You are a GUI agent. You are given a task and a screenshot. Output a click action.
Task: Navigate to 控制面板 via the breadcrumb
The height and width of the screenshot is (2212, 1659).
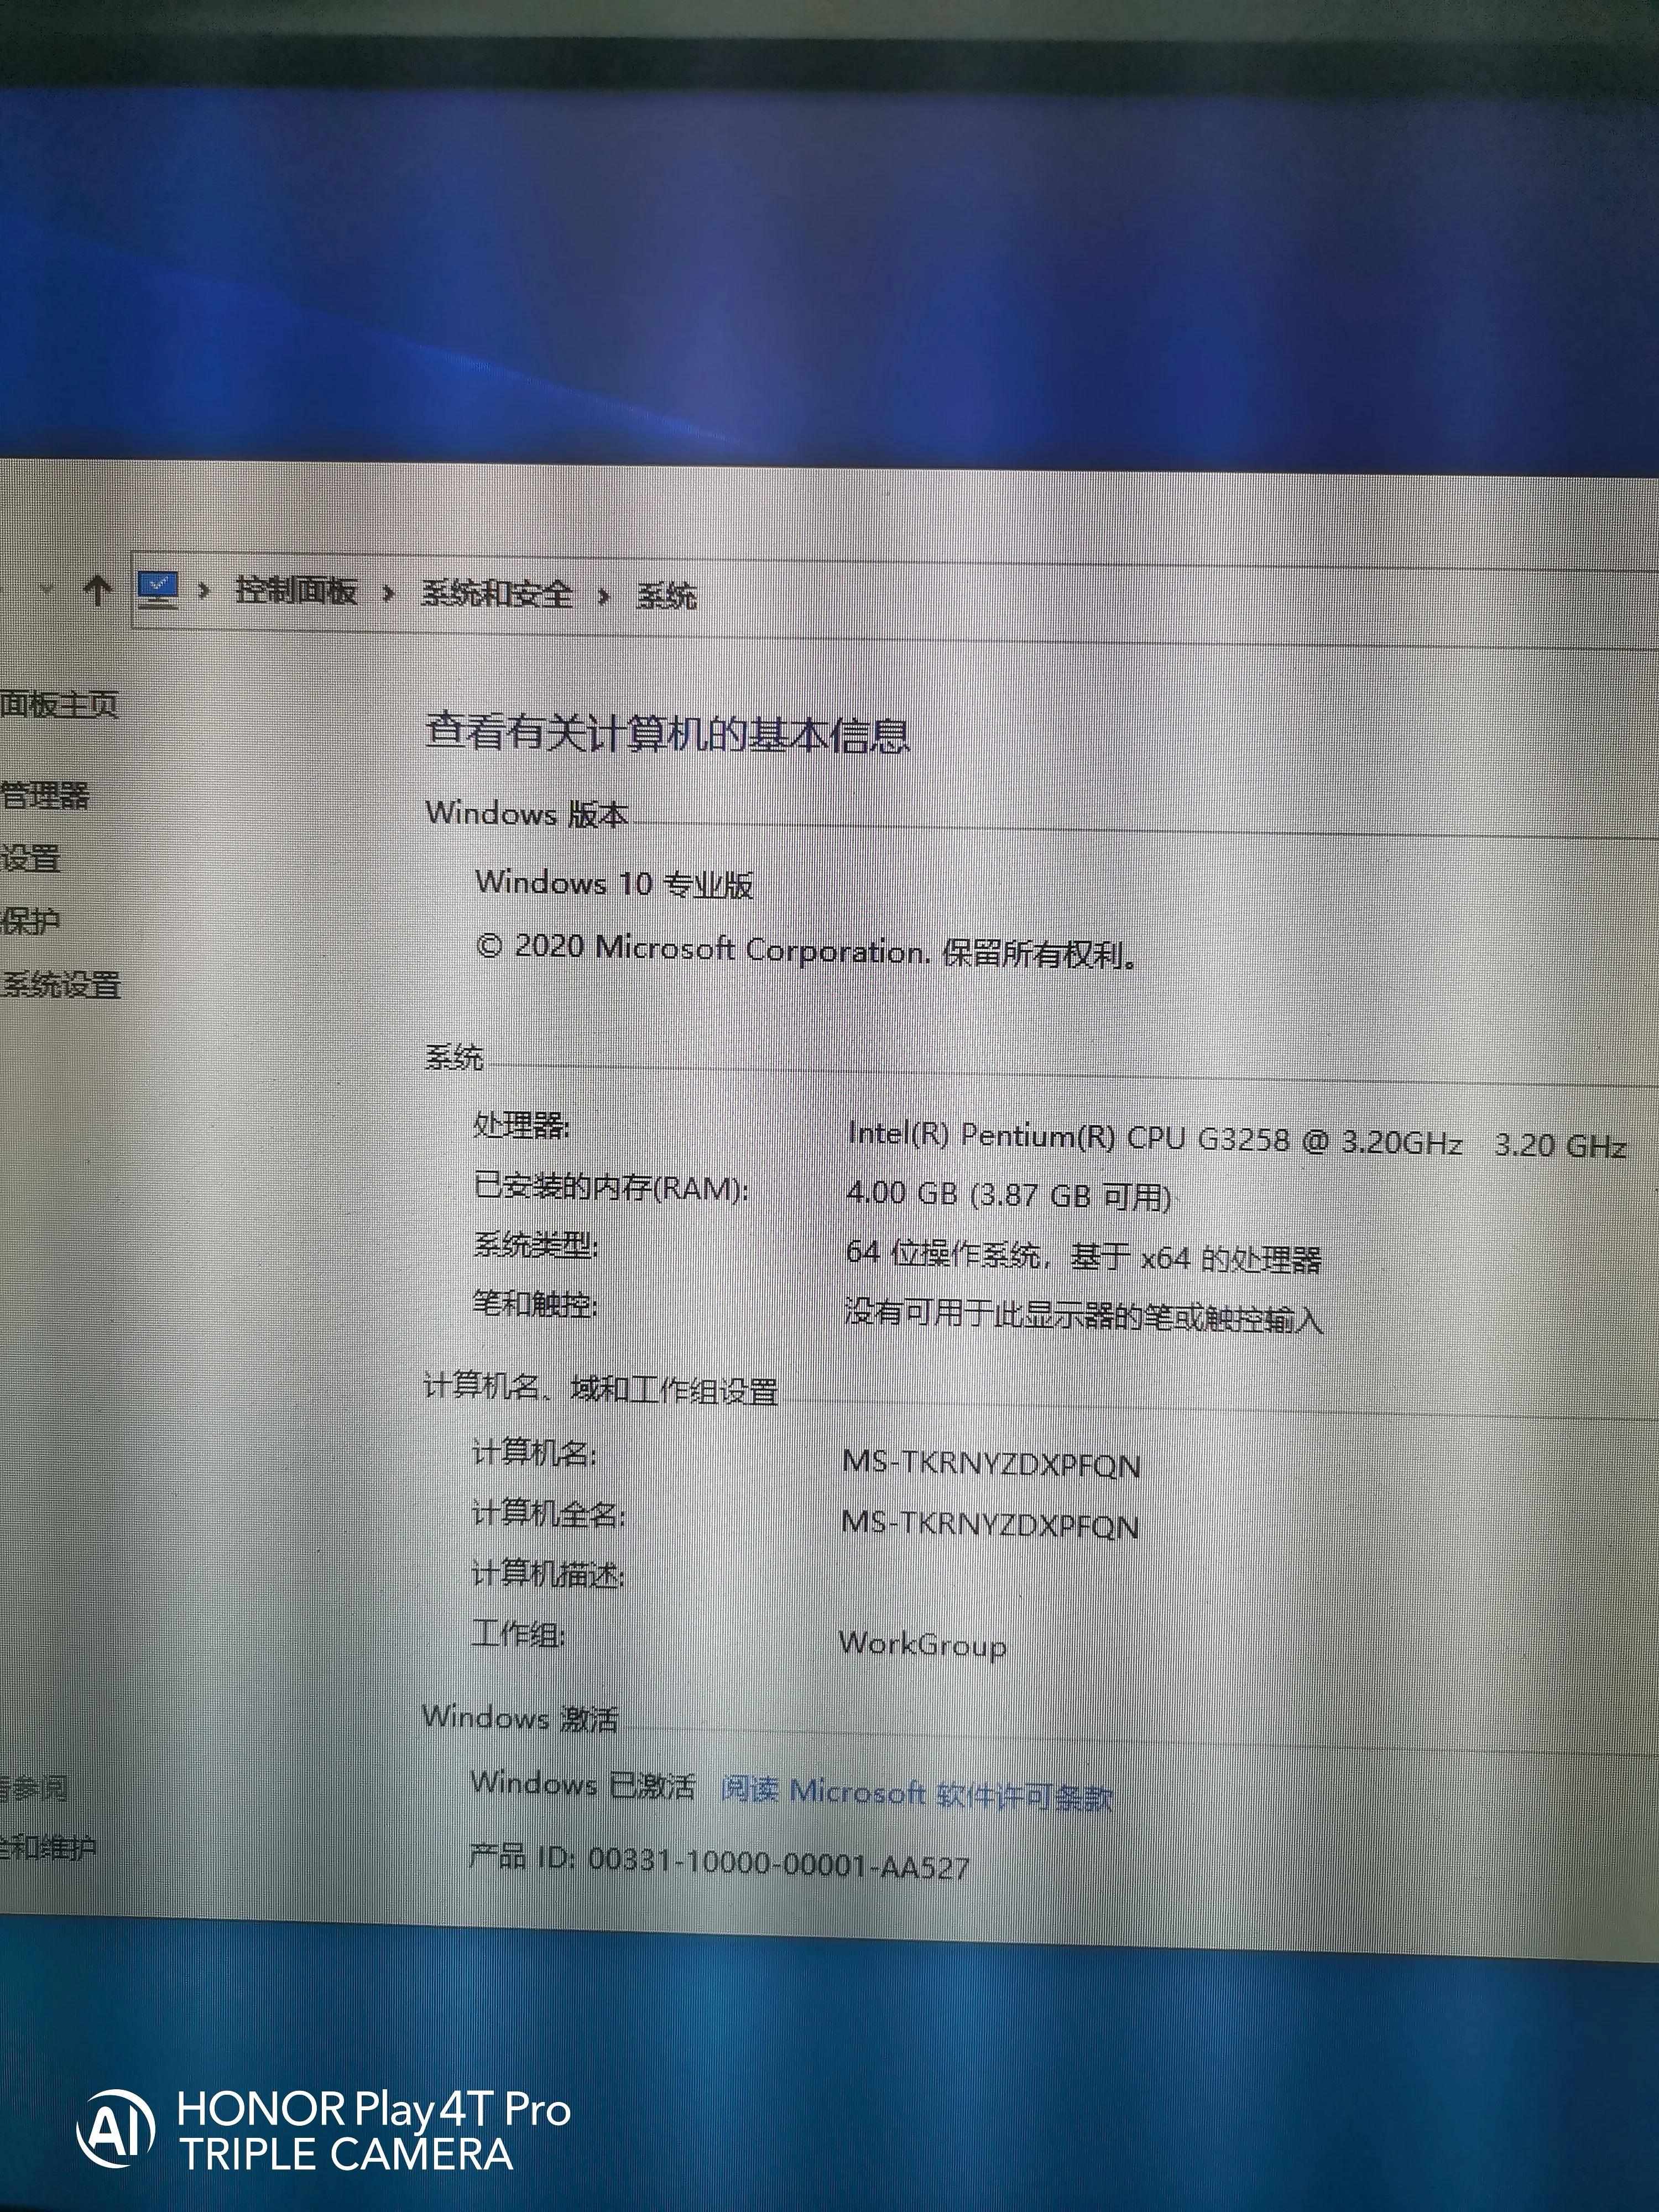(x=295, y=592)
